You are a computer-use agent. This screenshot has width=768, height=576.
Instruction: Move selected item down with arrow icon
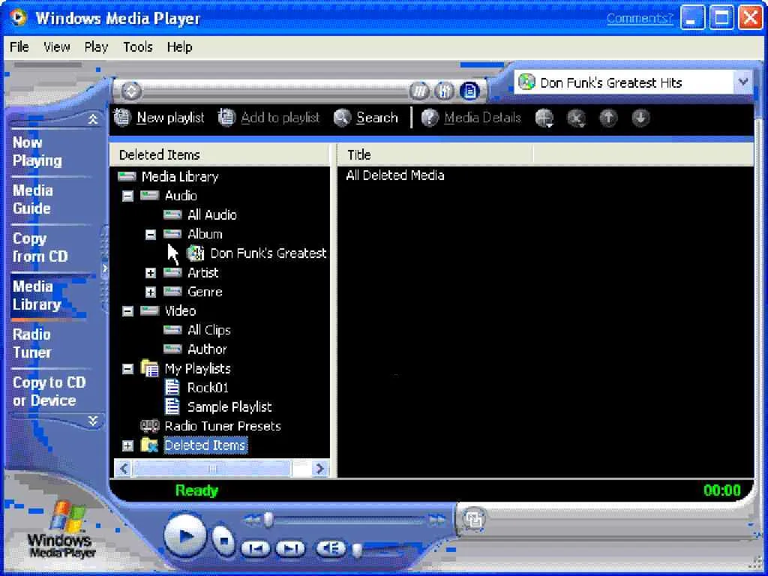click(640, 118)
